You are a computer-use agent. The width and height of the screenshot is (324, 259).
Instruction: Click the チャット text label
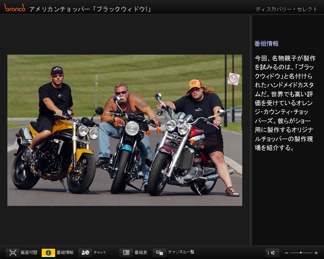[x=100, y=252]
